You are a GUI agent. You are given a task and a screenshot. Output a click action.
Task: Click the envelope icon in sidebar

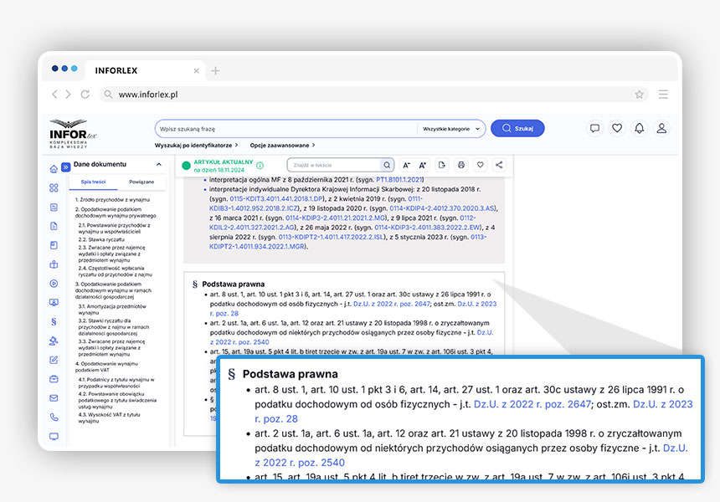pyautogui.click(x=54, y=397)
